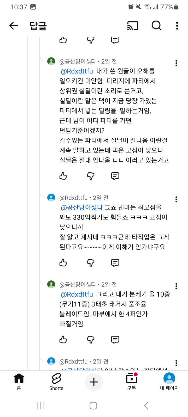Open the top-right overflow menu
The width and height of the screenshot is (188, 417).
tap(177, 26)
